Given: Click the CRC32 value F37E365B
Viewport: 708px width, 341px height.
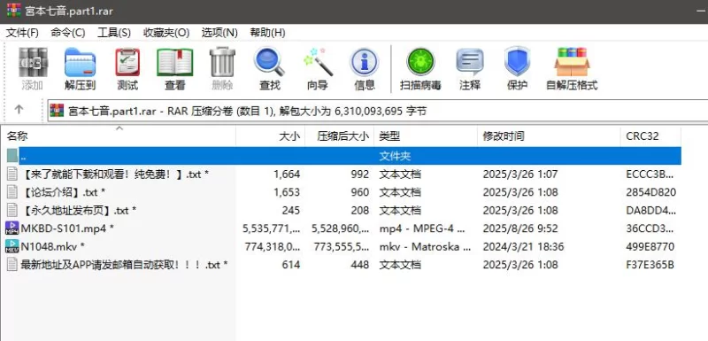Looking at the screenshot, I should [650, 265].
